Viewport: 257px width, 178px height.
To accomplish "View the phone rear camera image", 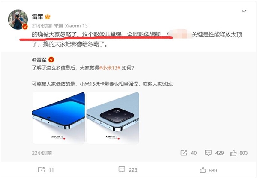I will [x=113, y=118].
